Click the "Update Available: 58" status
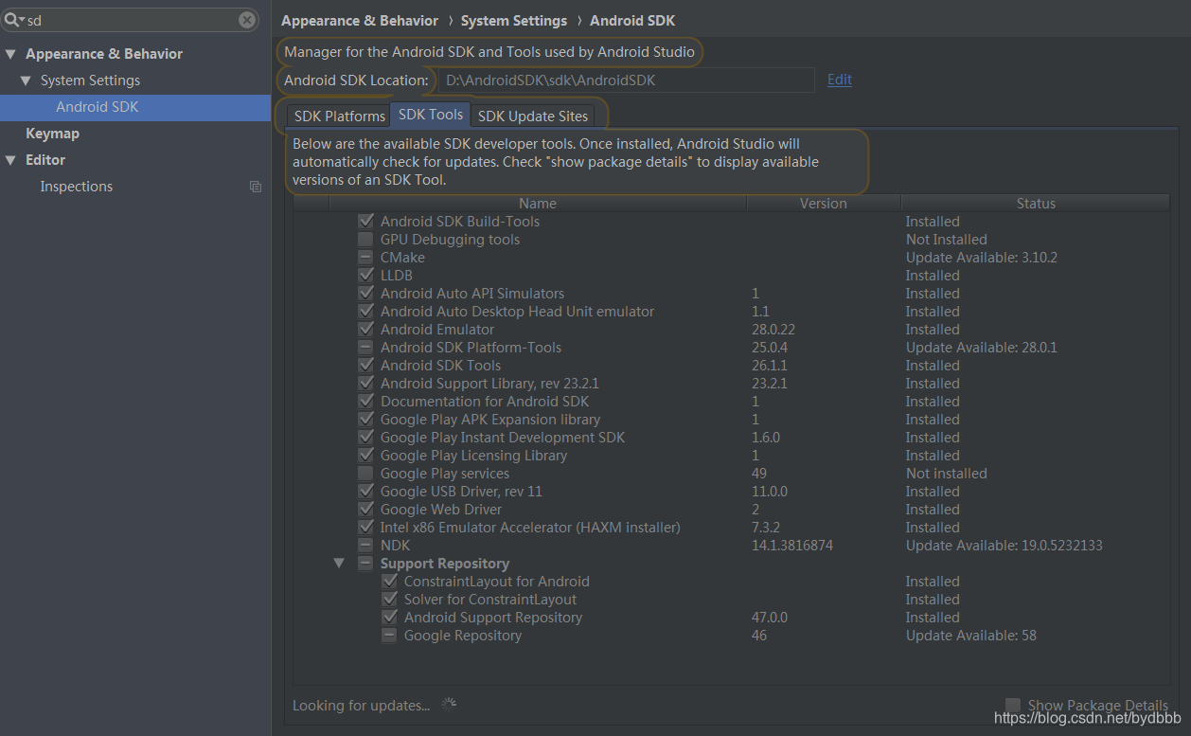The width and height of the screenshot is (1191, 736). (971, 636)
